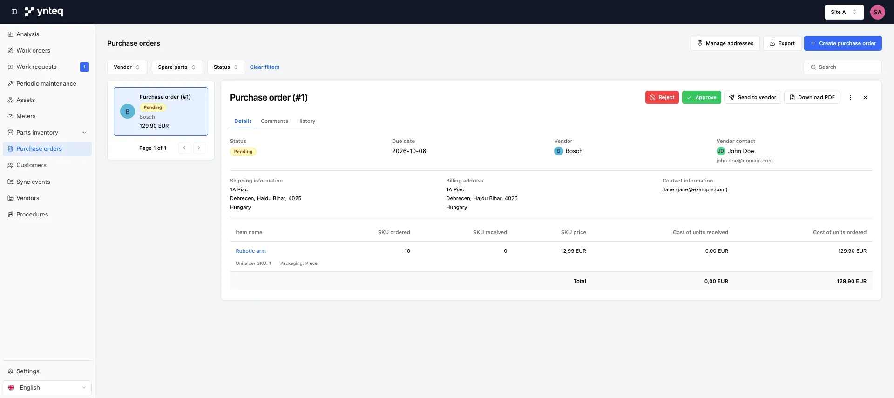Click Send to vendor

pos(752,97)
